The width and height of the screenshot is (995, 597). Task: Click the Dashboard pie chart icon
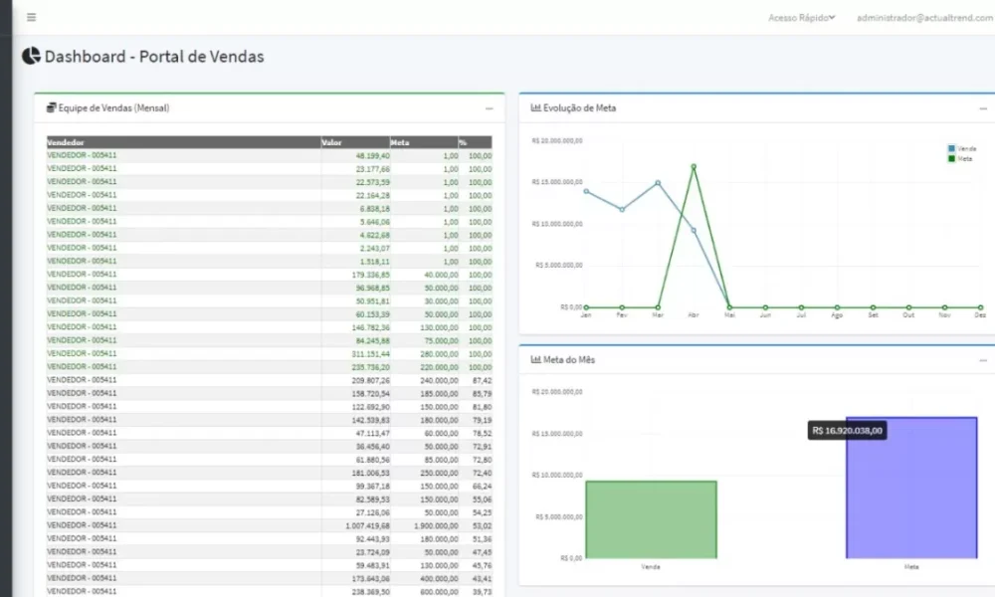[31, 56]
